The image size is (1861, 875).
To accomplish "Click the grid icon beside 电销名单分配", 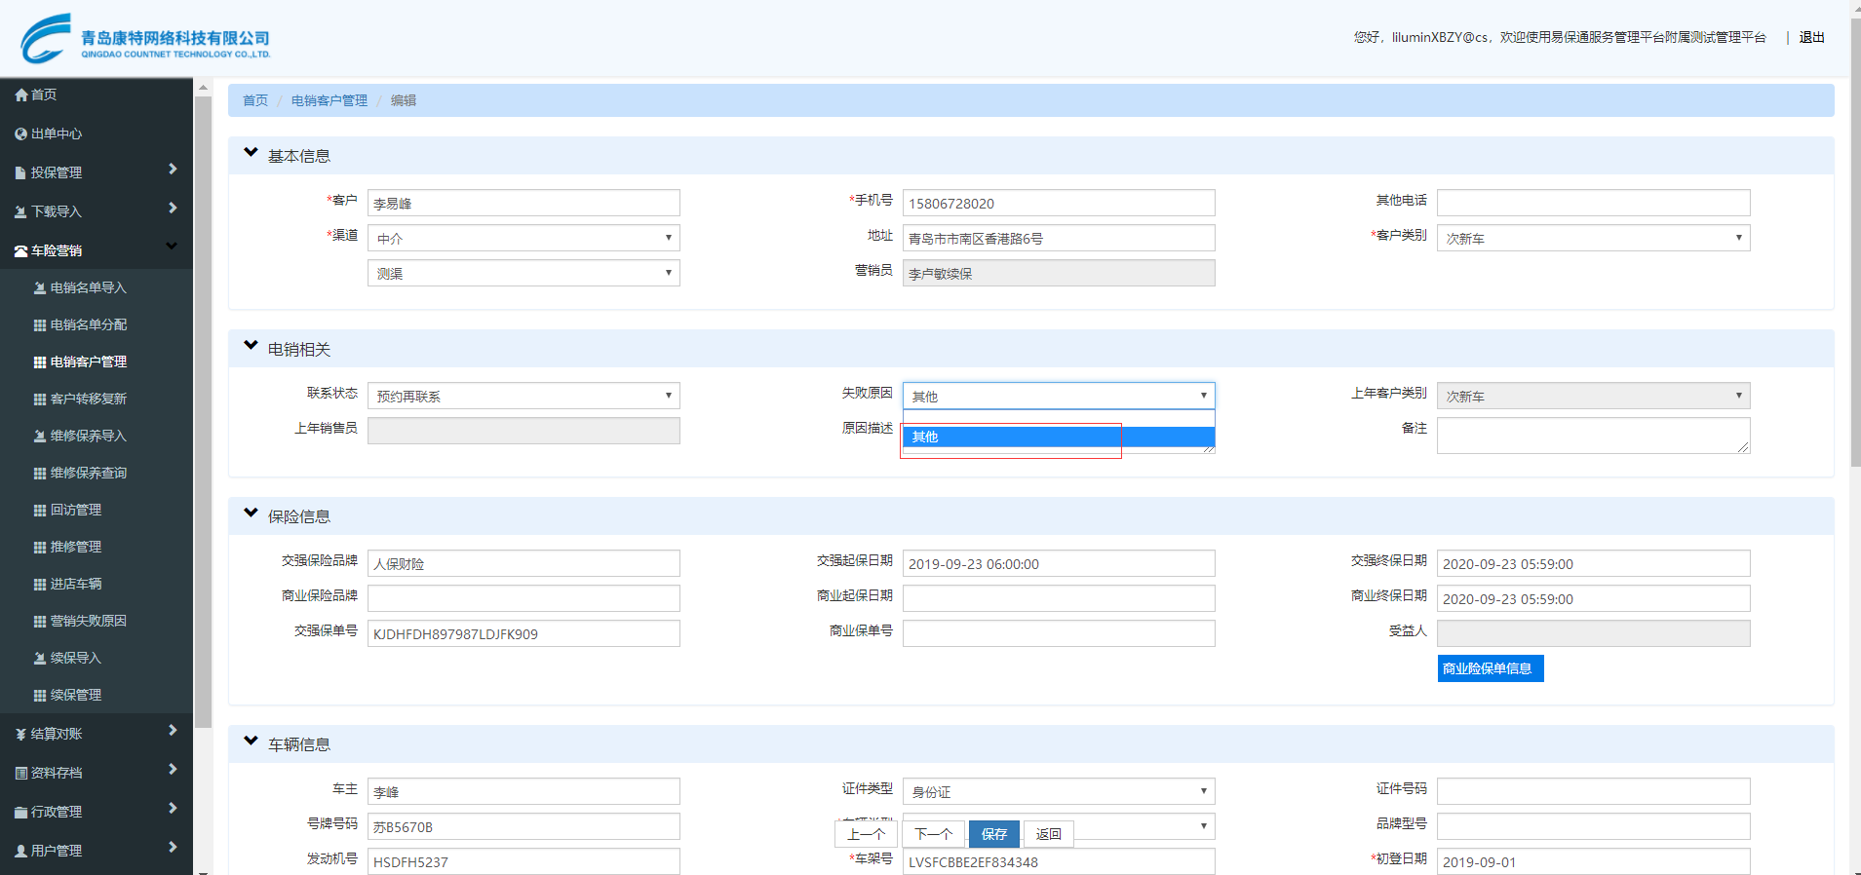I will point(40,325).
